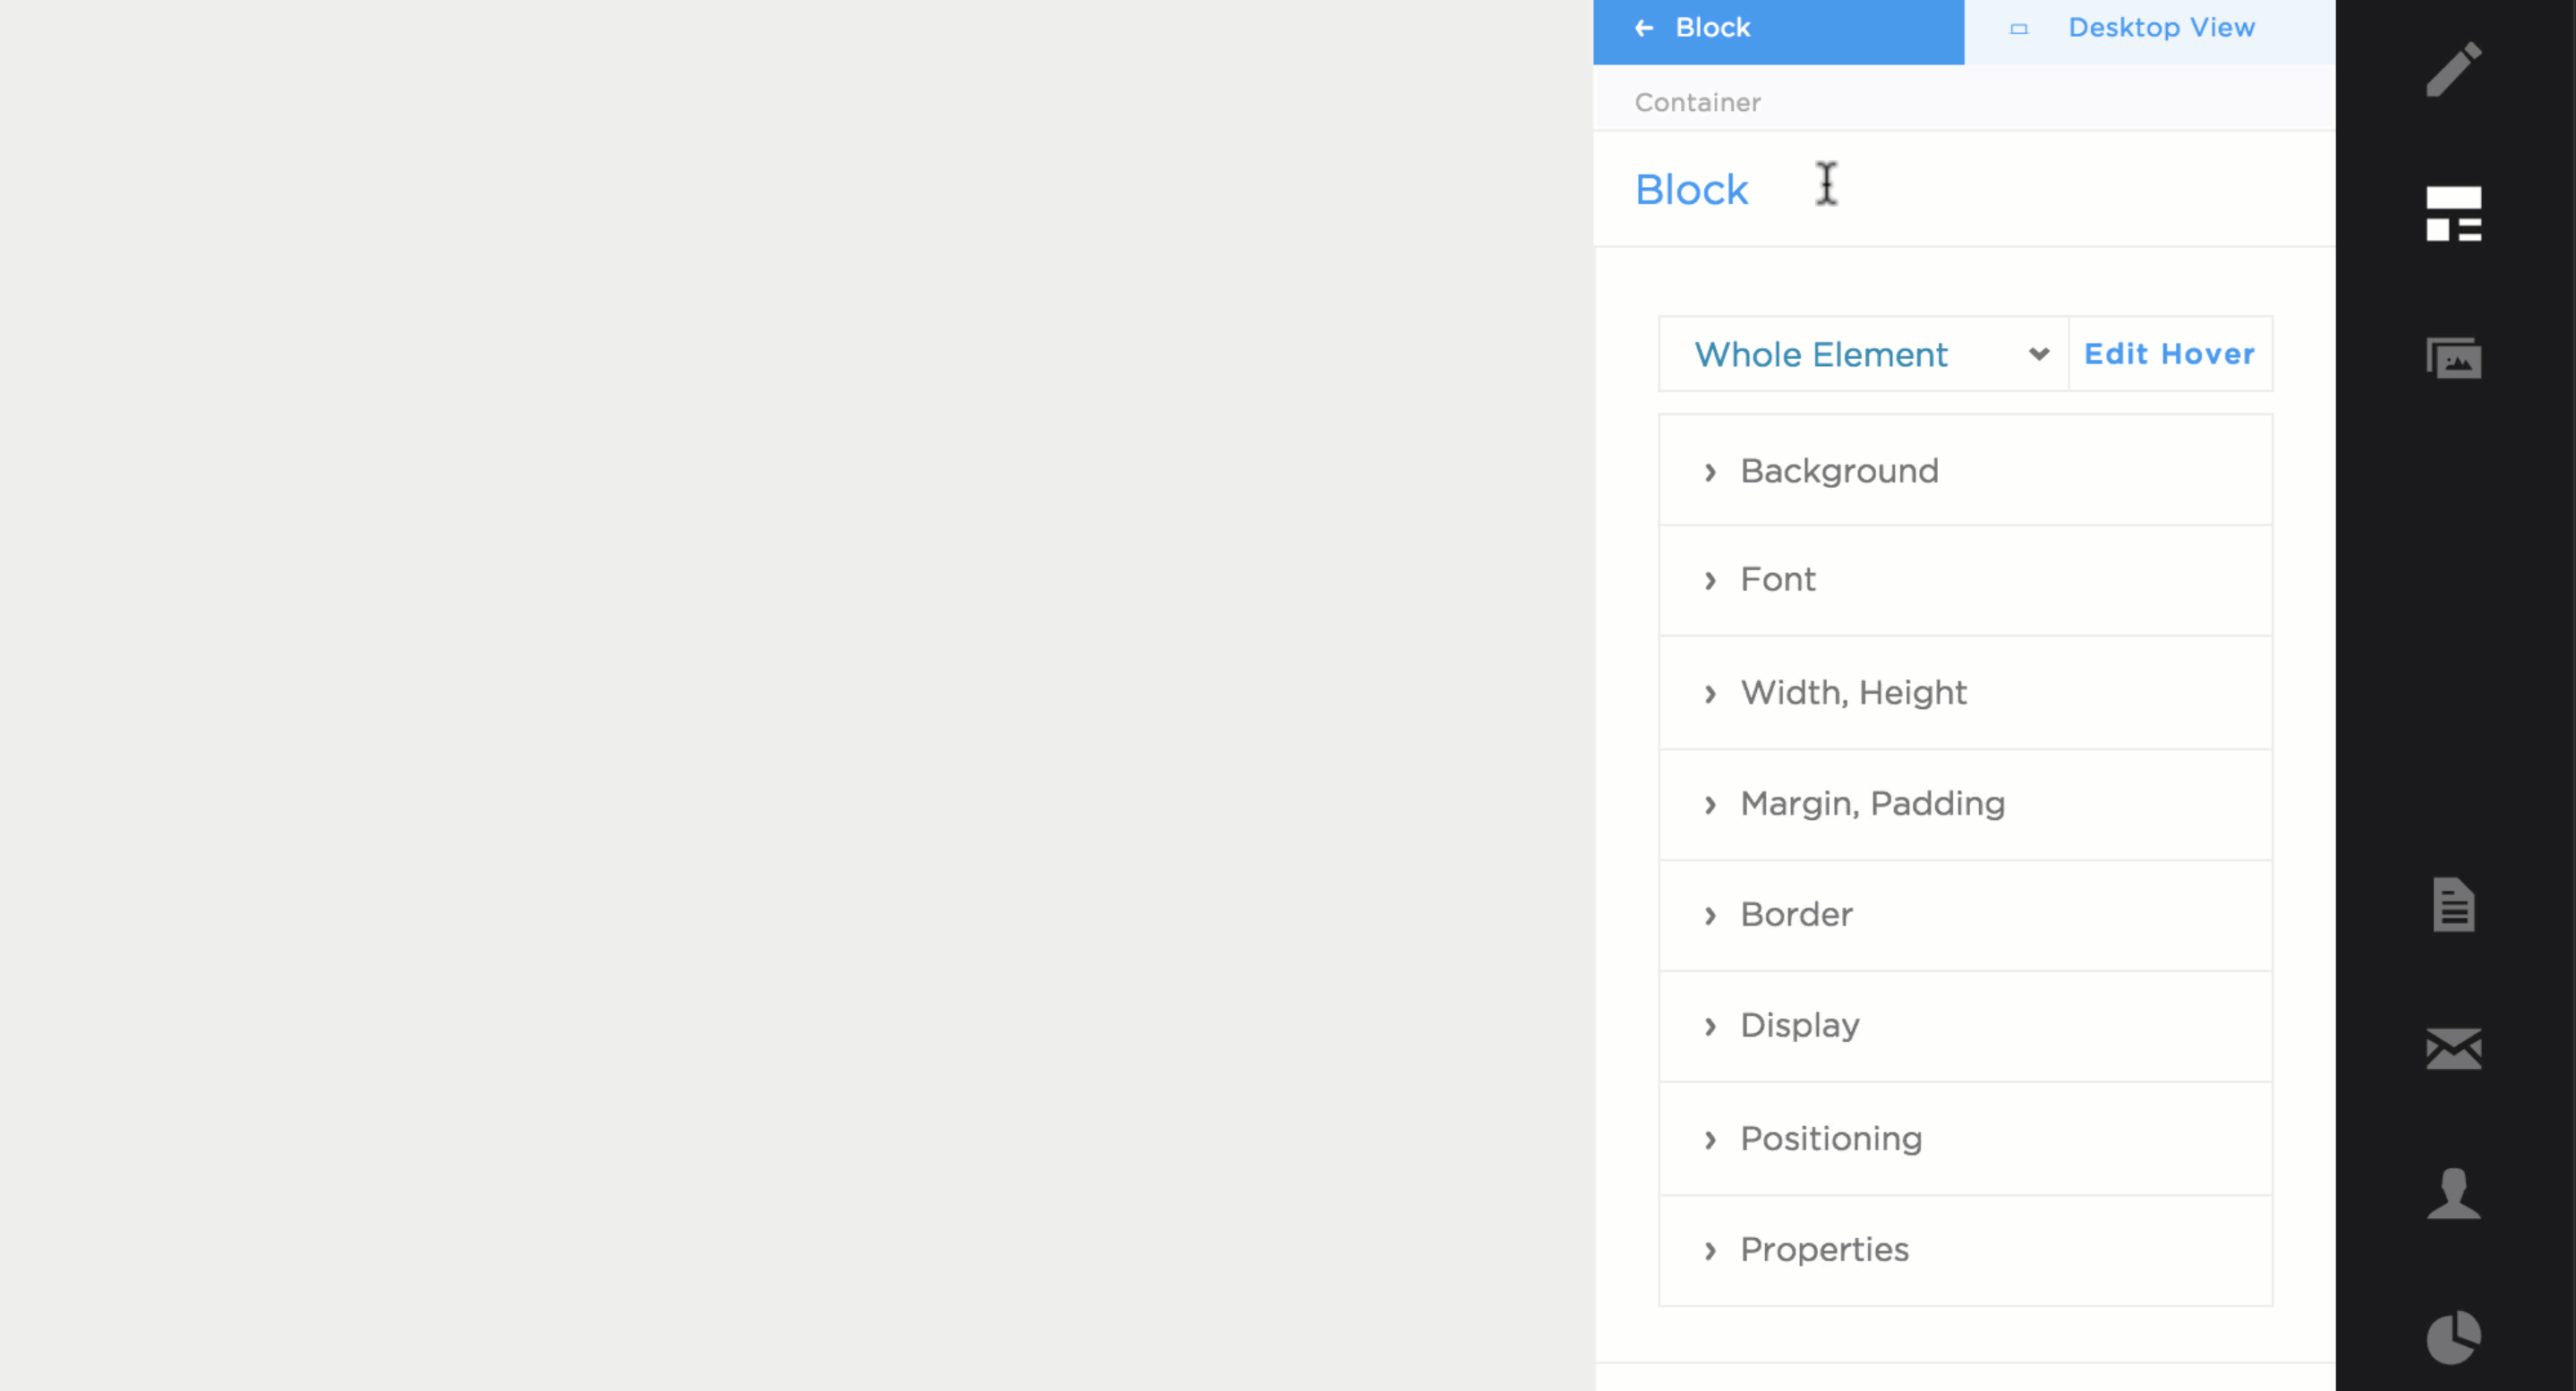This screenshot has width=2576, height=1391.
Task: Open the user profile sidebar icon
Action: tap(2453, 1193)
